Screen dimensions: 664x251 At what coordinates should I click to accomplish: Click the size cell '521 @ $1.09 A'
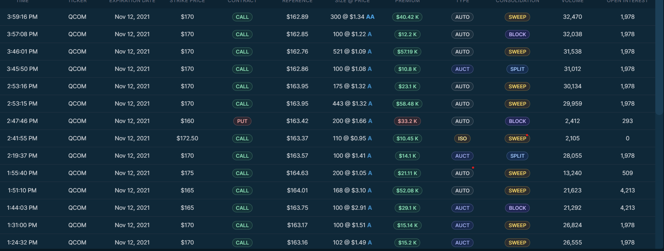[352, 52]
